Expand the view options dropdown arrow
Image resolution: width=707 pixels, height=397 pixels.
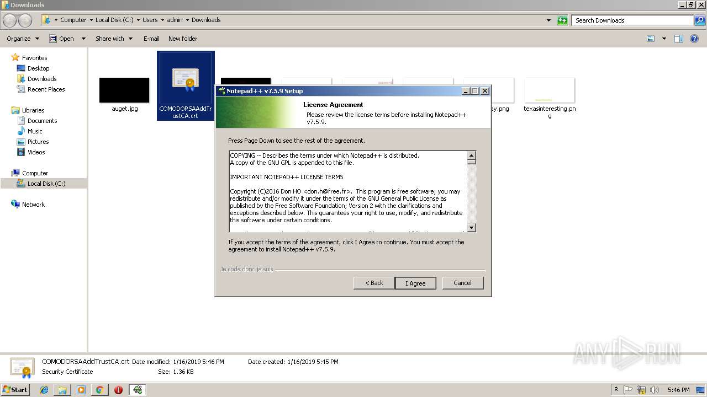tap(664, 39)
